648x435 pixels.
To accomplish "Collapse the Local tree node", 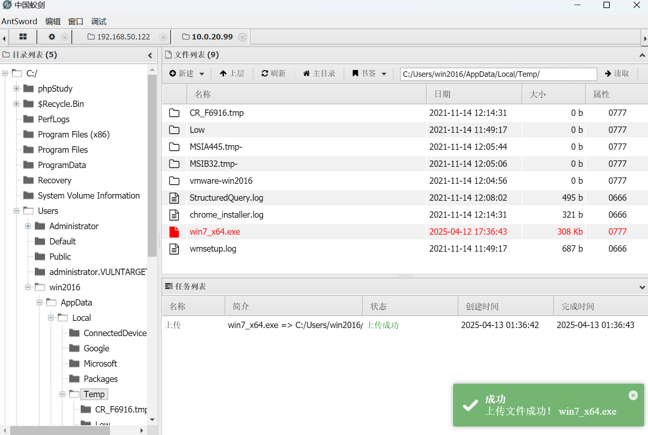I will (x=51, y=318).
